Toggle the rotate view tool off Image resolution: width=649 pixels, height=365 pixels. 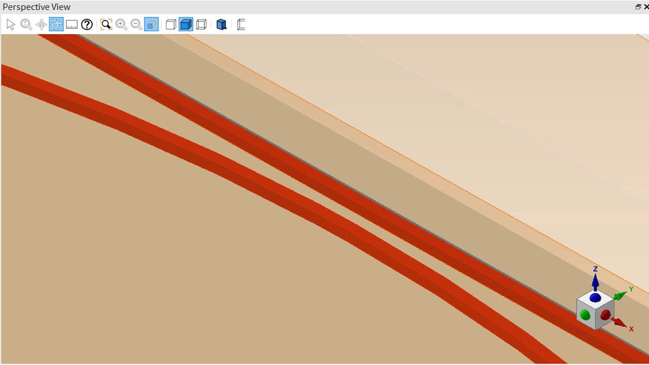56,24
